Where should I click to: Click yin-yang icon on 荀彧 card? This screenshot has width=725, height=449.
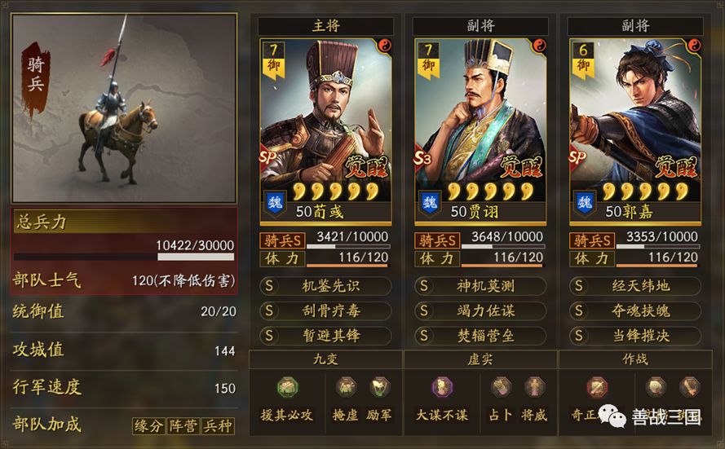(384, 46)
